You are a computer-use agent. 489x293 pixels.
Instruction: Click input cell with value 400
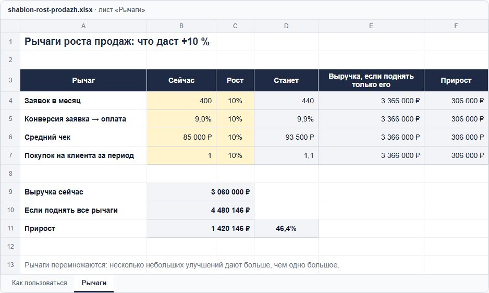tap(181, 101)
